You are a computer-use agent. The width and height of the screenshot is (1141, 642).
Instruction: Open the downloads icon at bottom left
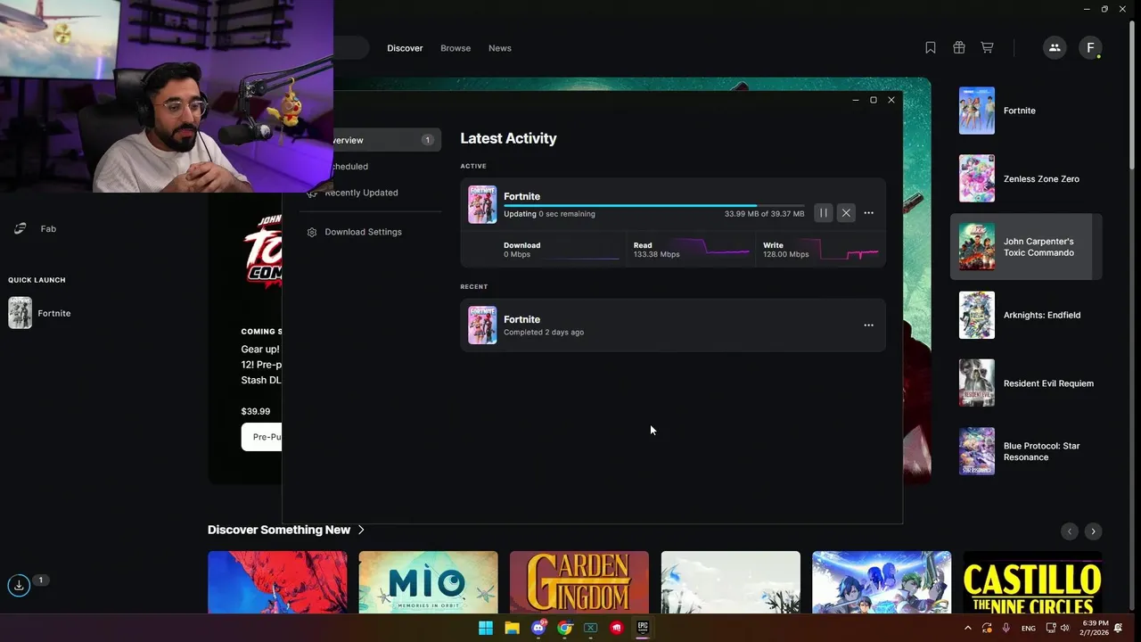click(19, 586)
